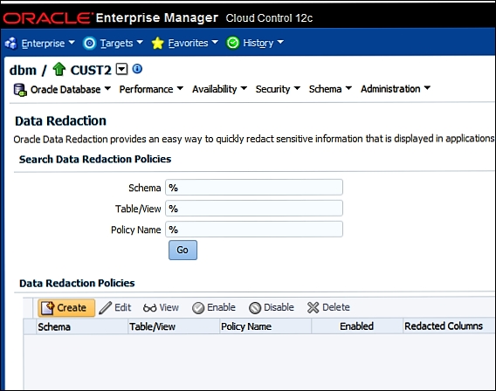Screen dimensions: 496x391
Task: Open the Schema menu
Action: click(330, 89)
